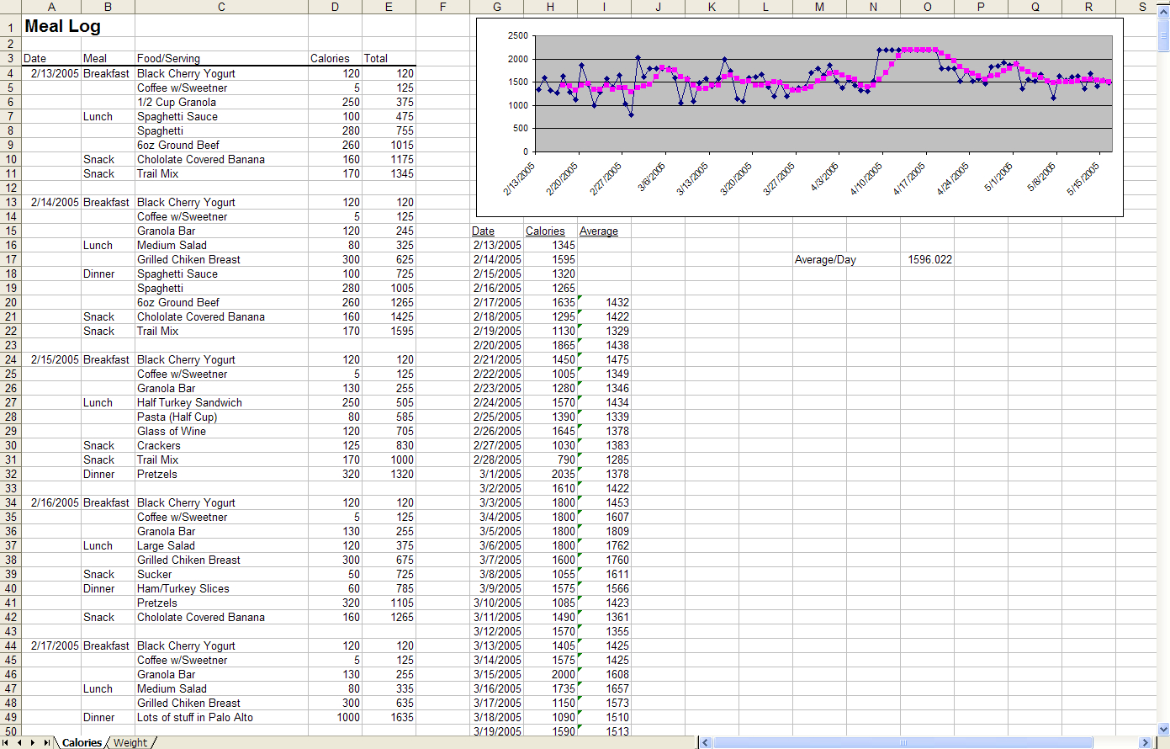1170x749 pixels.
Task: Click the next sheet tab scroll arrow
Action: point(33,742)
